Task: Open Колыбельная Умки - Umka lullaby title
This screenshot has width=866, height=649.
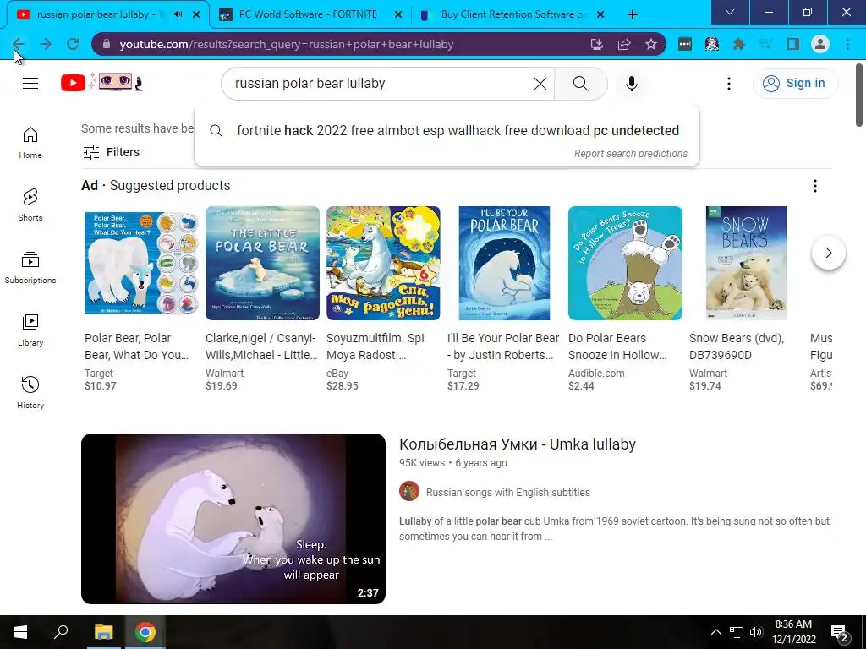Action: point(517,444)
